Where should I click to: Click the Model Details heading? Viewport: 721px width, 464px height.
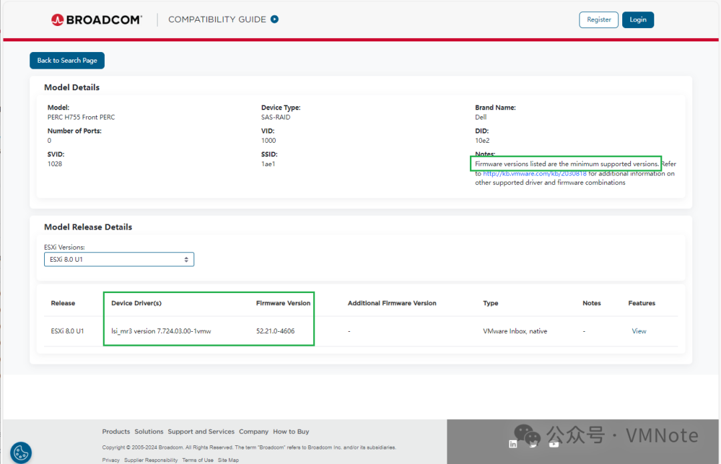71,87
